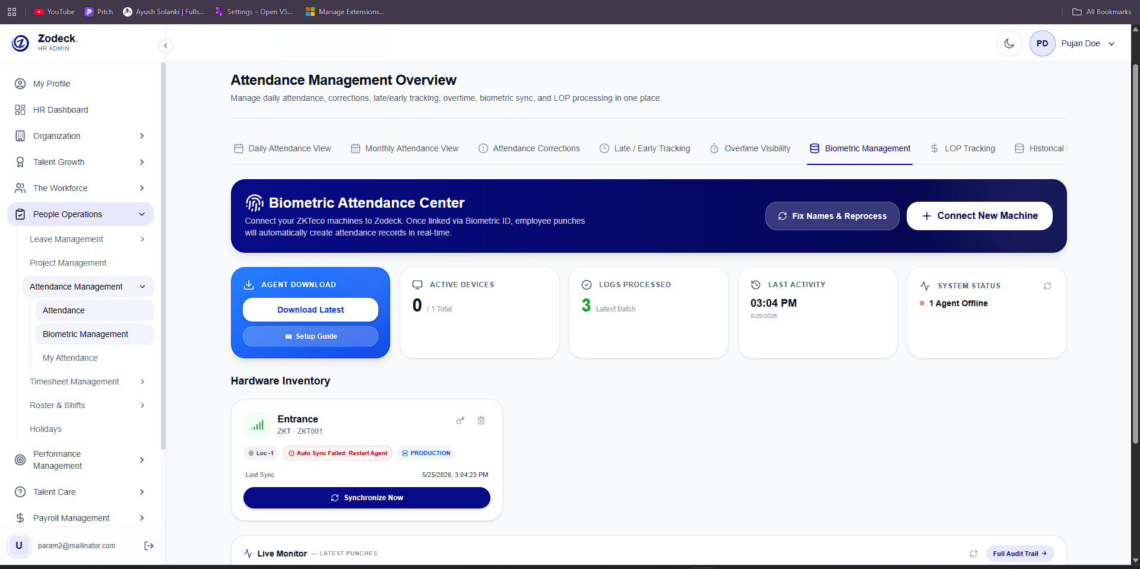Select Attendance sub-item in sidebar
The width and height of the screenshot is (1140, 569).
(94, 310)
